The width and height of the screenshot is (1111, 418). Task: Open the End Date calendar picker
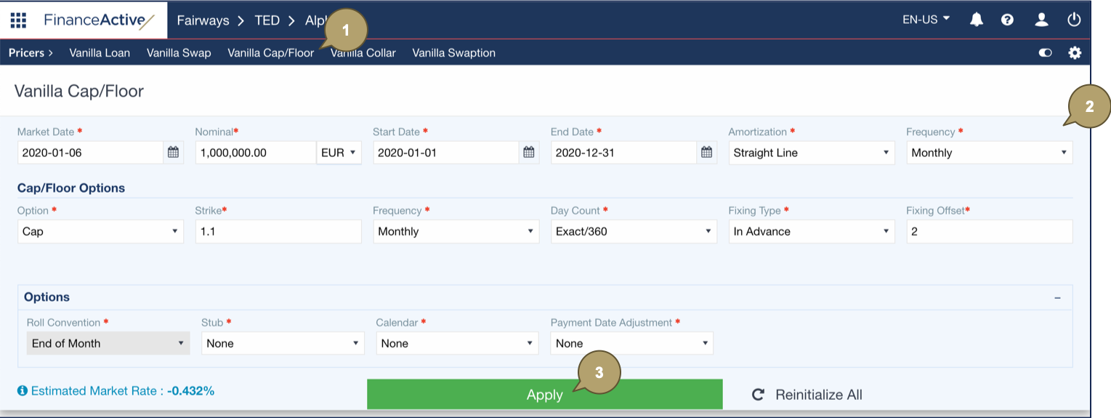pyautogui.click(x=706, y=153)
